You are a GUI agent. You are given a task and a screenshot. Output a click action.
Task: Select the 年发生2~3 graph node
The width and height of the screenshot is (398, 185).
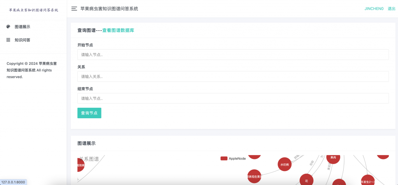point(368,180)
